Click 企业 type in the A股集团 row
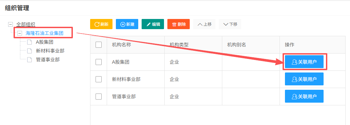Image resolution: width=350 pixels, height=125 pixels. [x=174, y=62]
